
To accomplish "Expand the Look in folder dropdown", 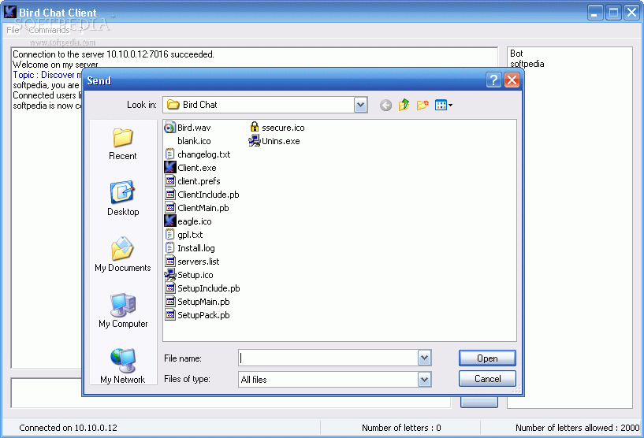I will point(360,105).
